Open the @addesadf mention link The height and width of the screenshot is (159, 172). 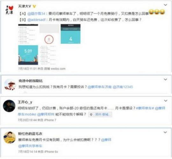[36, 20]
